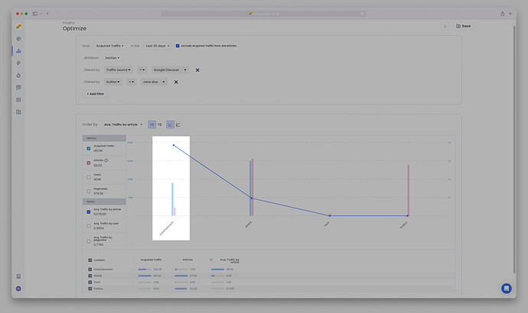Select the line chart view icon
This screenshot has width=528, height=313.
pos(178,124)
